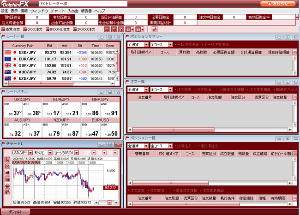Click the chart print icon
Viewport: 300px width, 215px height.
[x=7, y=185]
